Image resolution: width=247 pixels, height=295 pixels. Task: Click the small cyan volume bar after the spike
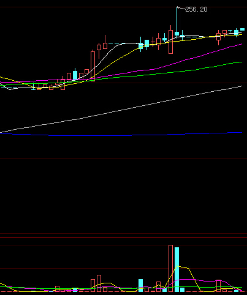point(183,289)
